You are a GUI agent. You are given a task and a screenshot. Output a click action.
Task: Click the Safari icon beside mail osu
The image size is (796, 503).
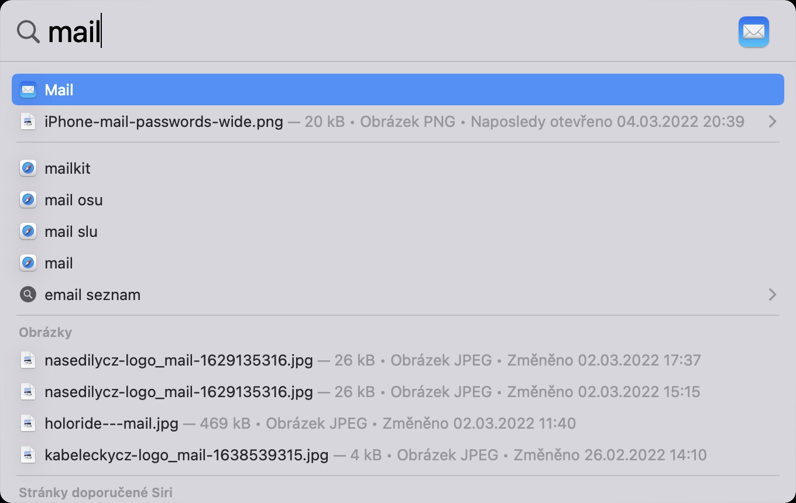click(28, 200)
